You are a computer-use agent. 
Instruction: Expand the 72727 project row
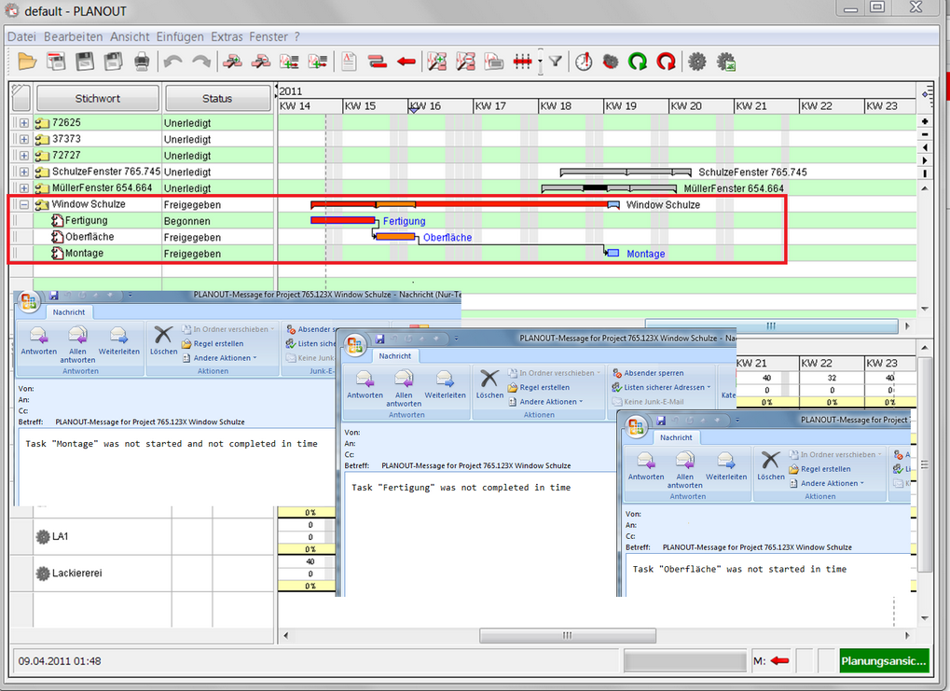coord(23,156)
